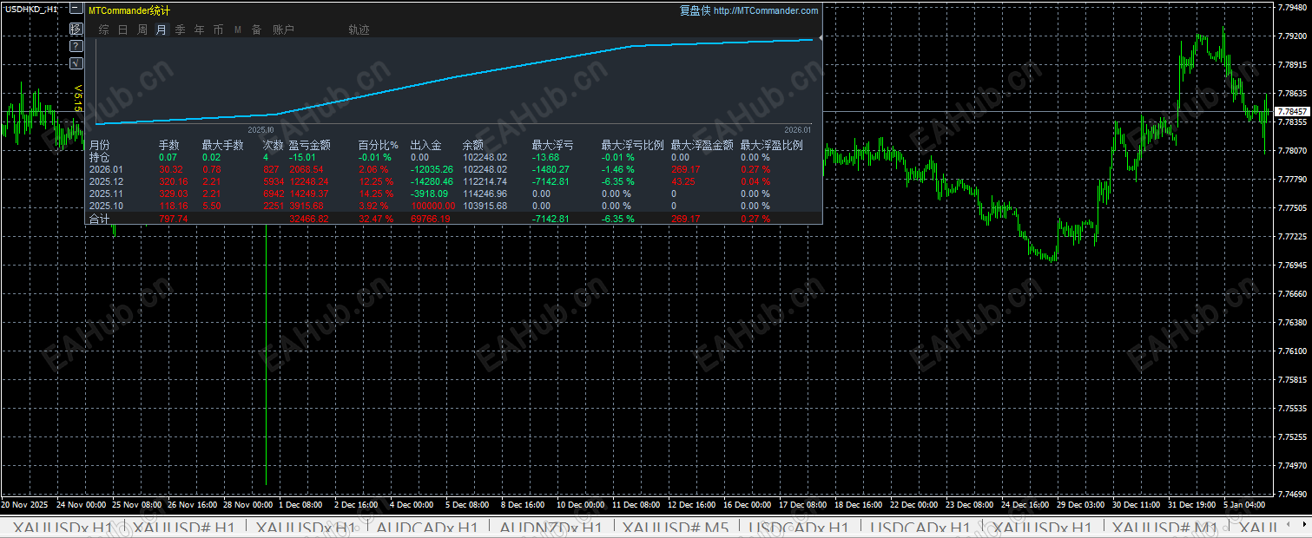Switch to the XAUUSD# M1 chart tab

point(1166,528)
